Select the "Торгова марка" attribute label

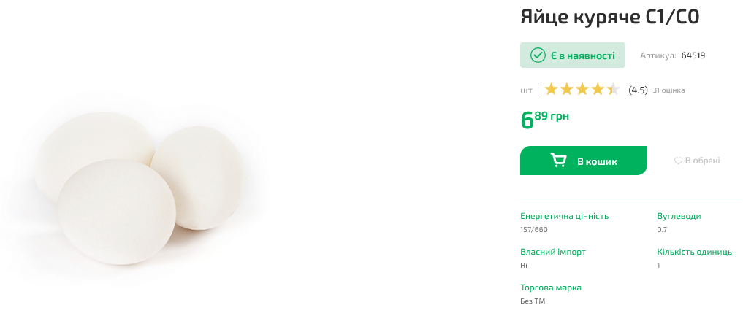pos(551,288)
